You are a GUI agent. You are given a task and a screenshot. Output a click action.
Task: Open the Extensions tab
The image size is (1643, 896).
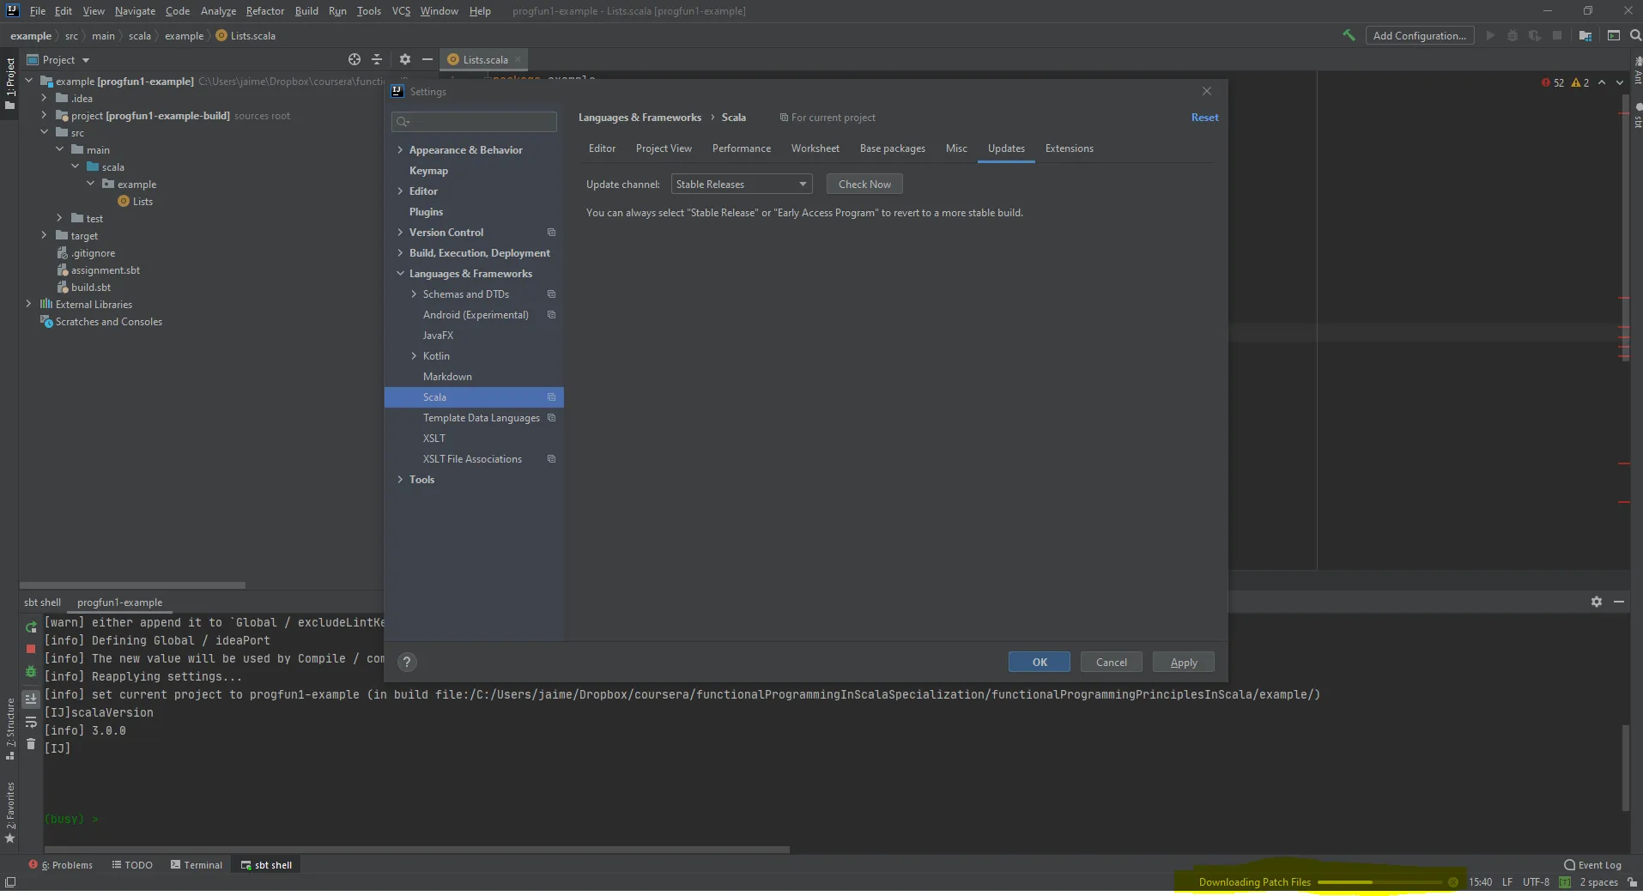[x=1070, y=148]
